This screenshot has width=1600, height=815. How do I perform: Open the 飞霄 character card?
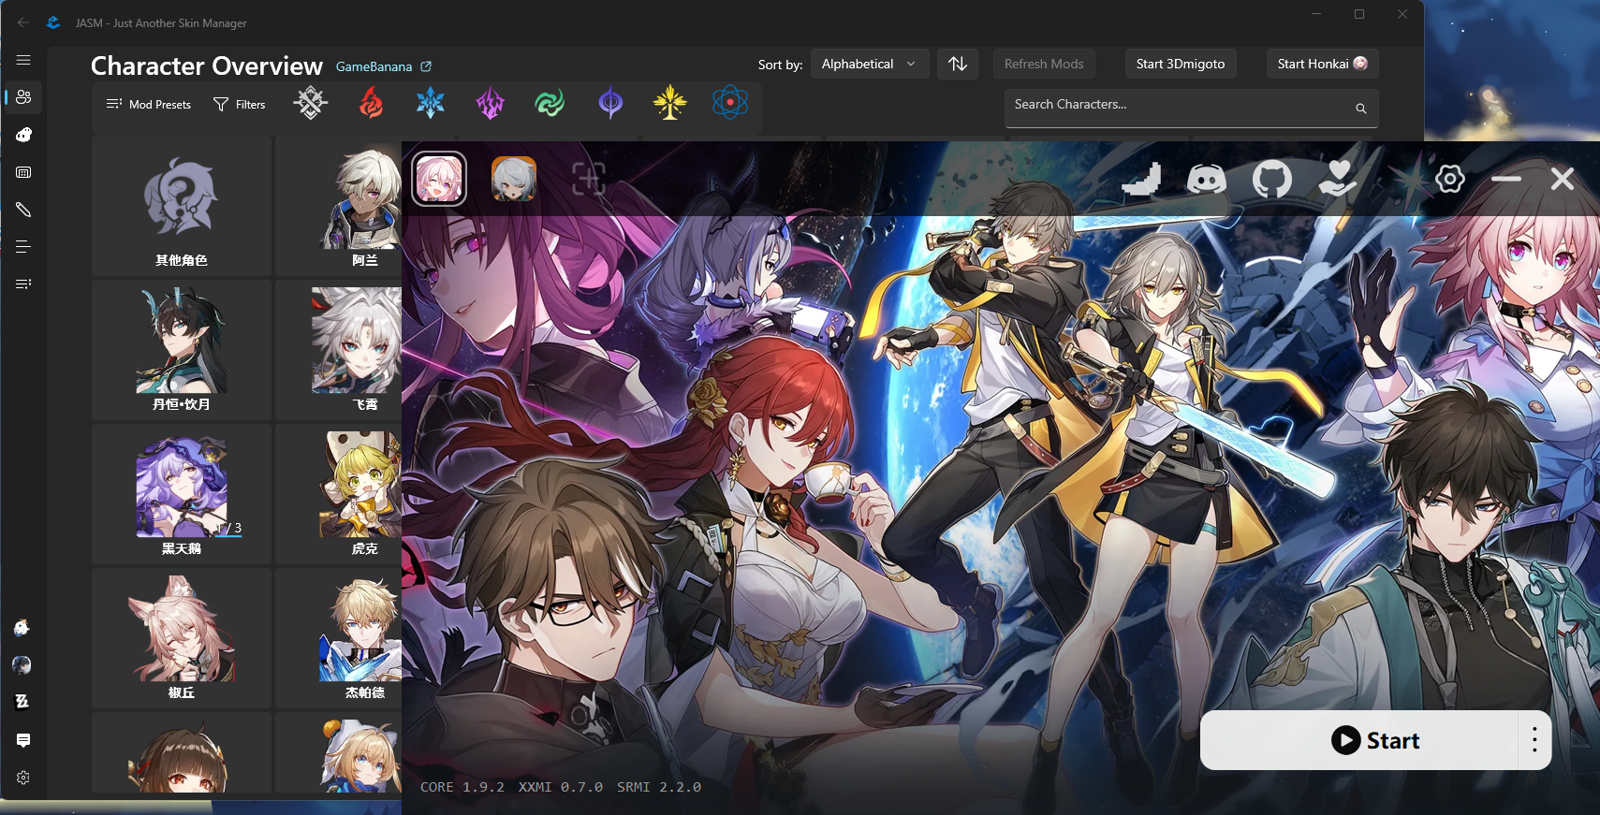point(338,350)
